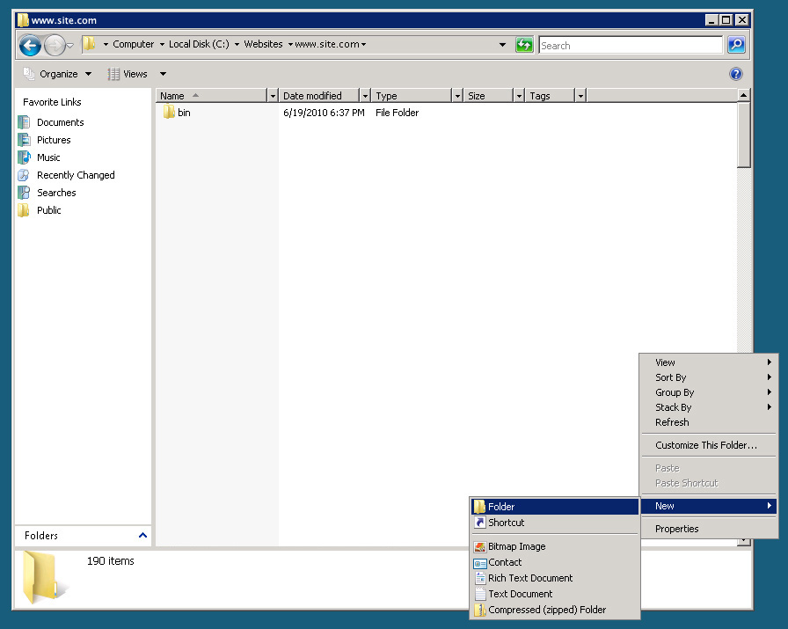This screenshot has height=629, width=788.
Task: Expand the address bar history dropdown
Action: (x=502, y=45)
